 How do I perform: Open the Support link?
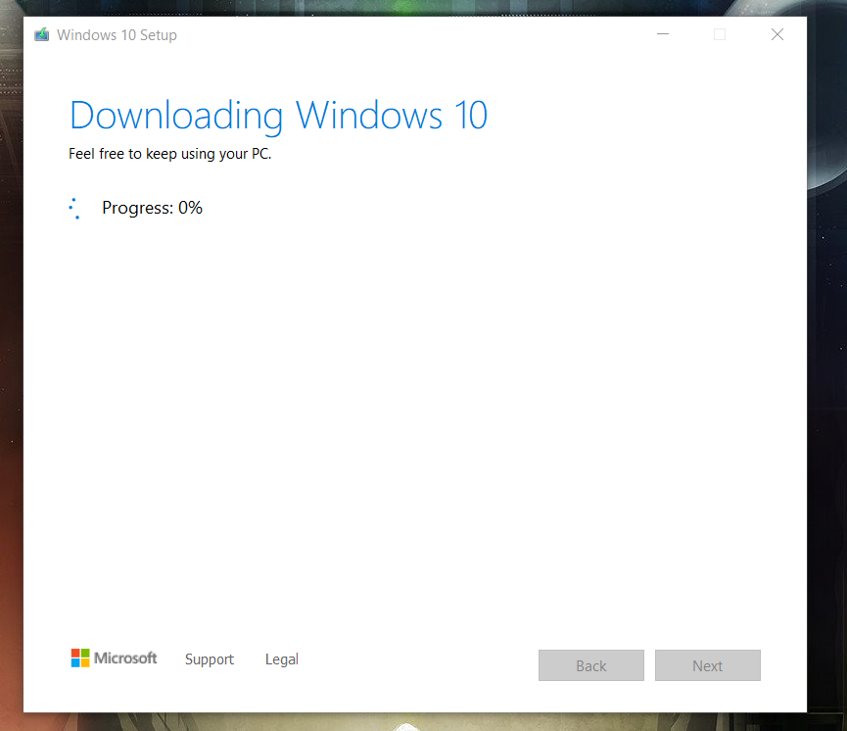pyautogui.click(x=209, y=659)
